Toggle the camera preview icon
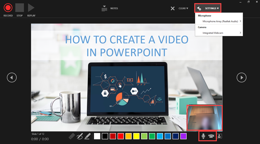This screenshot has height=144, width=260. (219, 136)
